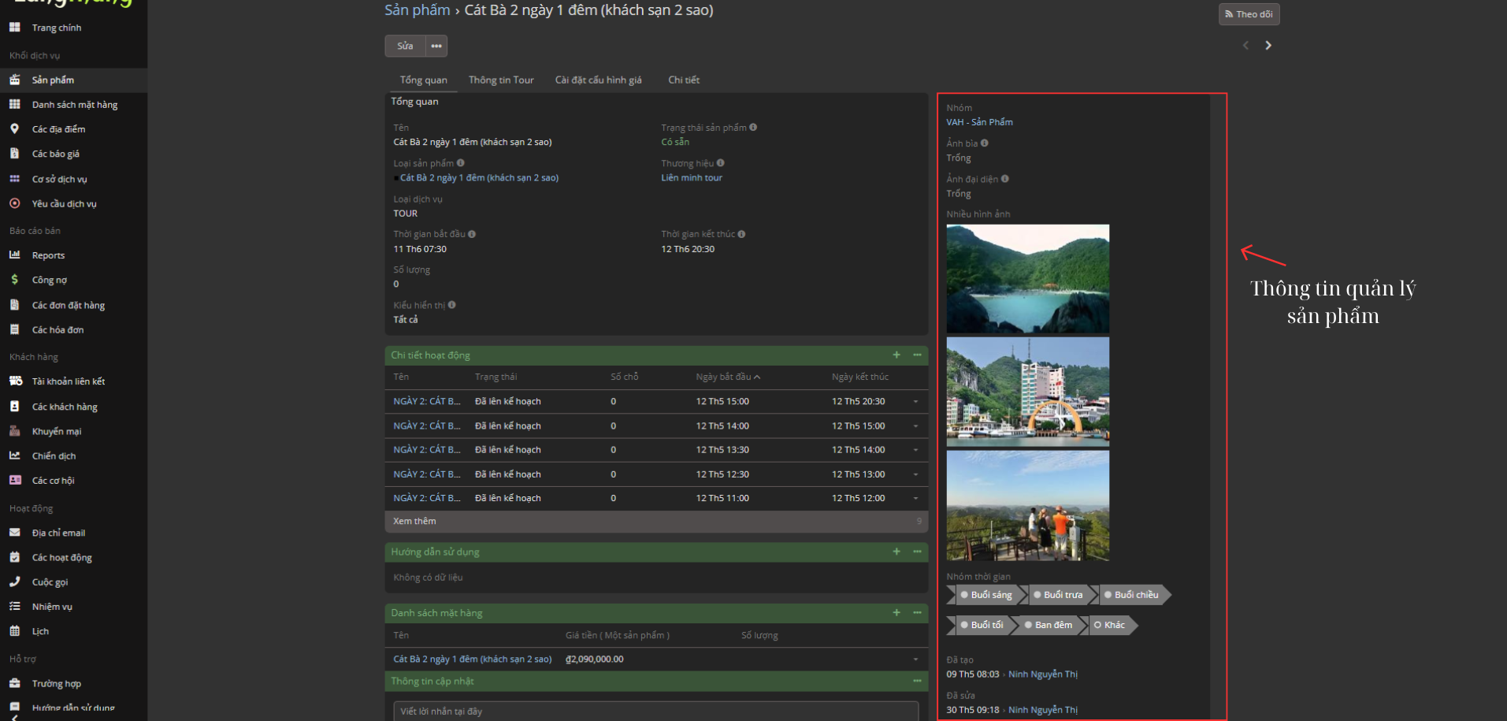Screen dimensions: 1507x721
Task: Go to next record arrow
Action: 1268,46
